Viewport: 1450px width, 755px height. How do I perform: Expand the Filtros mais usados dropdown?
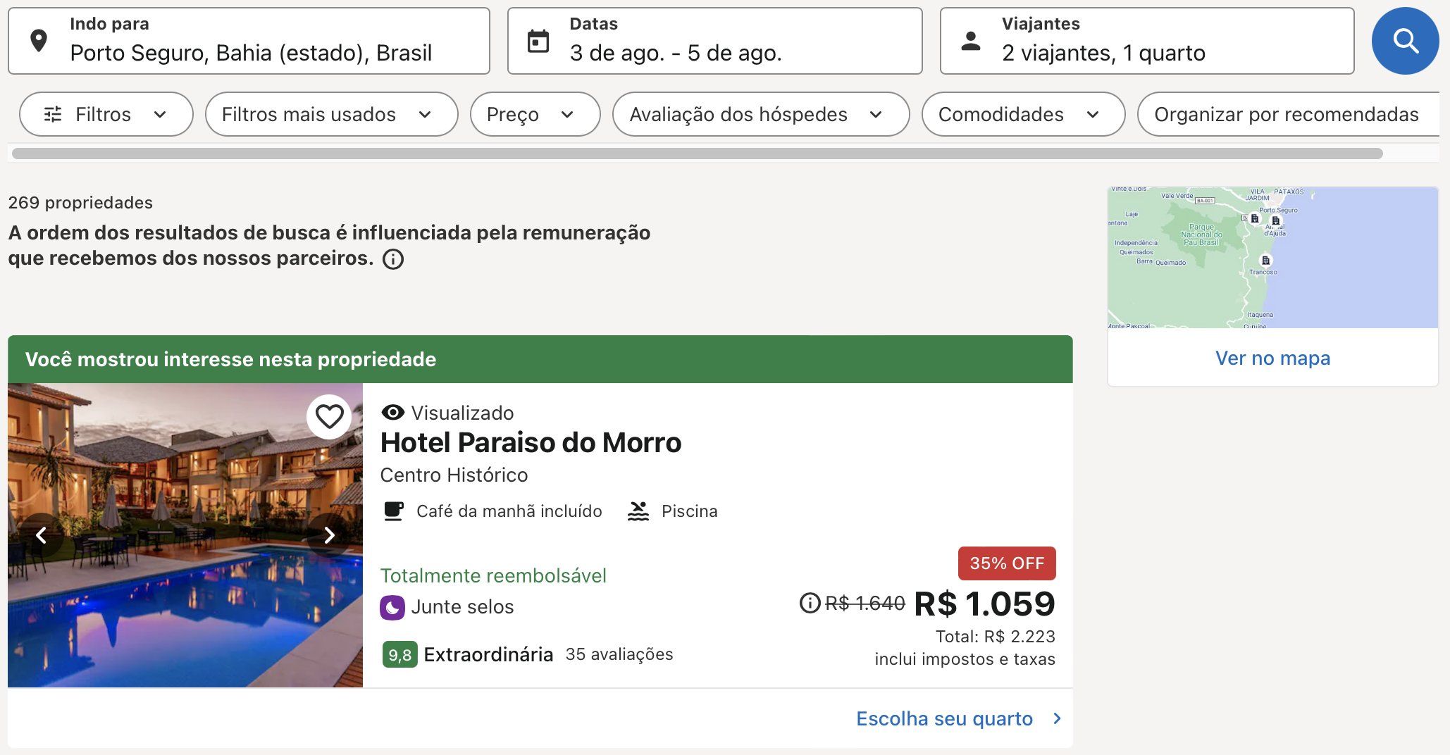coord(331,114)
